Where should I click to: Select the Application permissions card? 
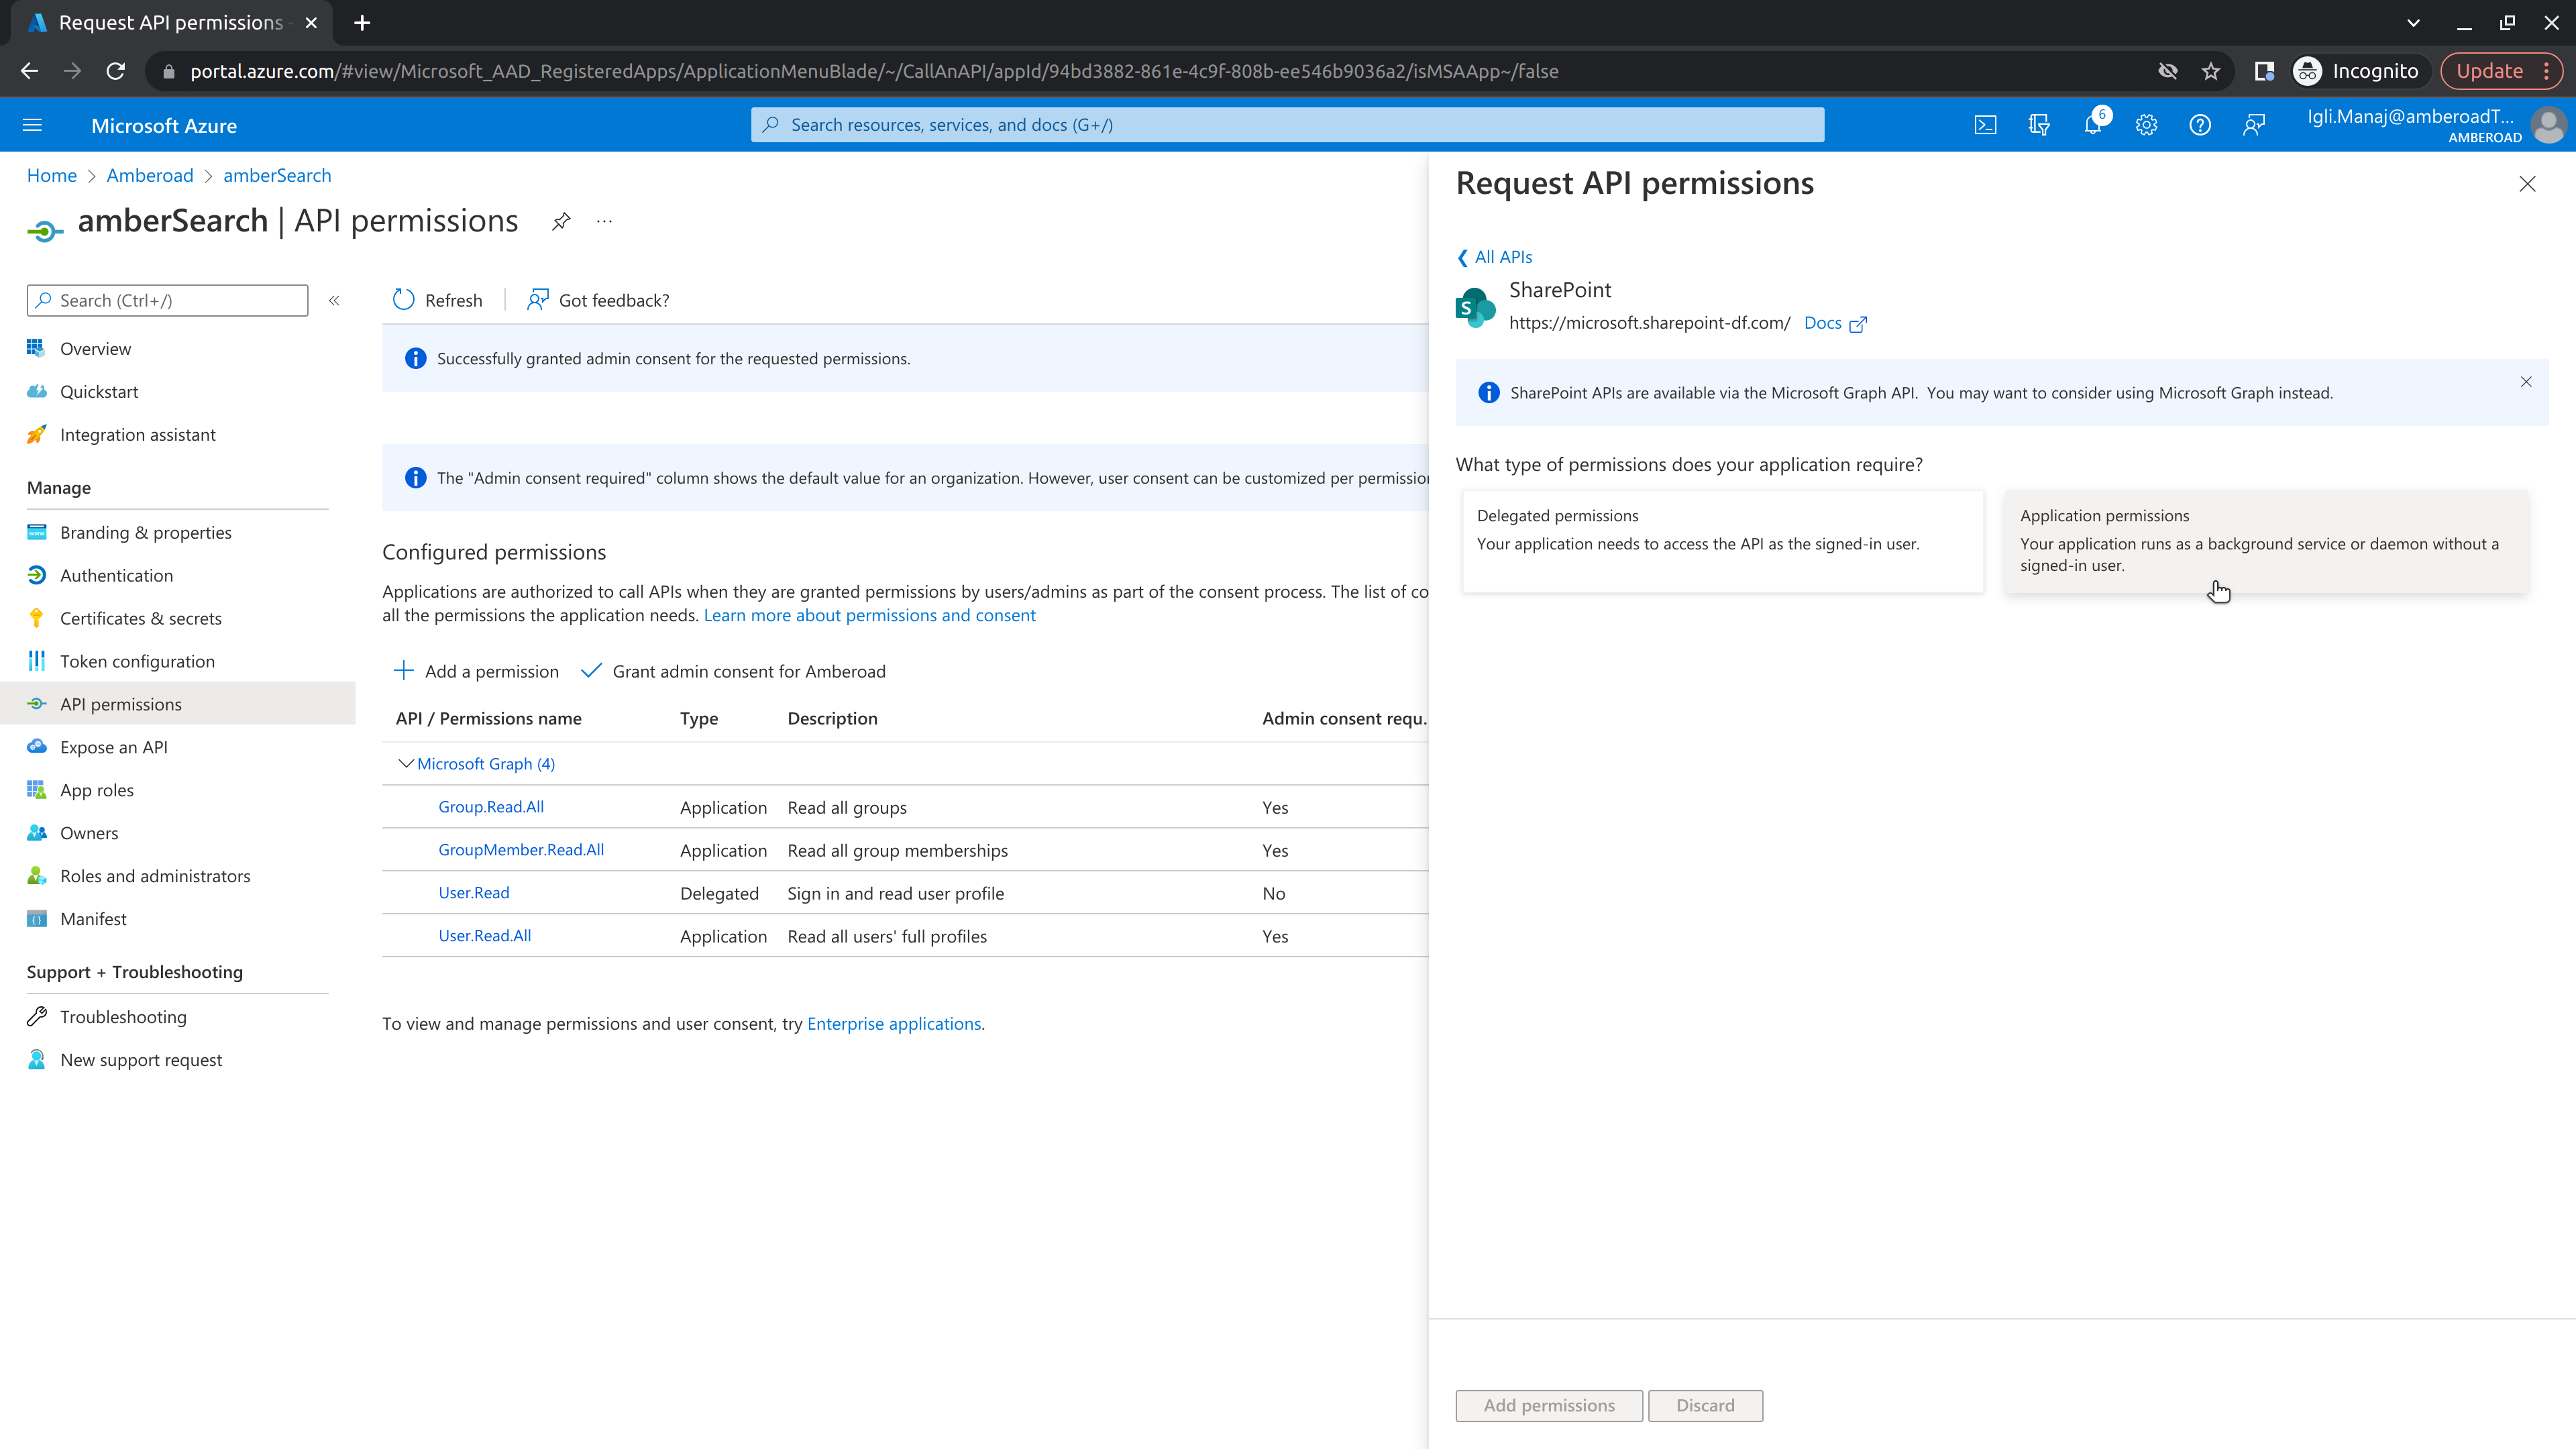(x=2266, y=541)
